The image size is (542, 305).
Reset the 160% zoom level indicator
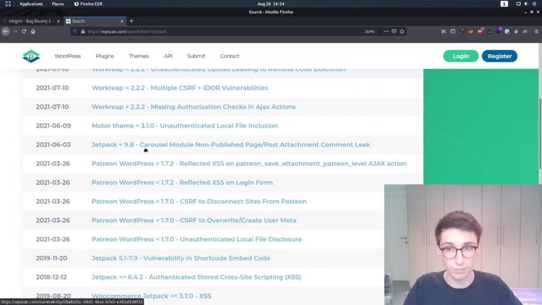[369, 31]
